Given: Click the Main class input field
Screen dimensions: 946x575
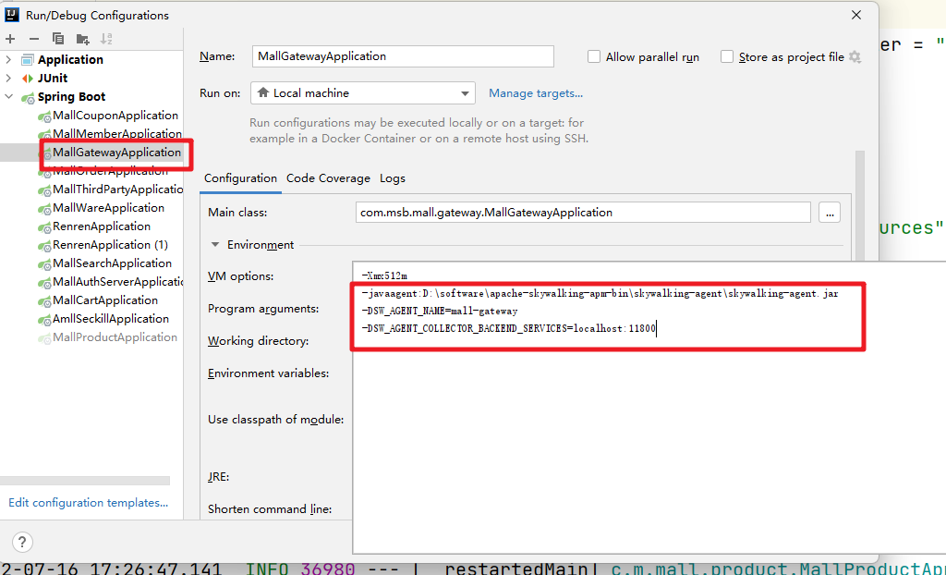Looking at the screenshot, I should tap(583, 213).
